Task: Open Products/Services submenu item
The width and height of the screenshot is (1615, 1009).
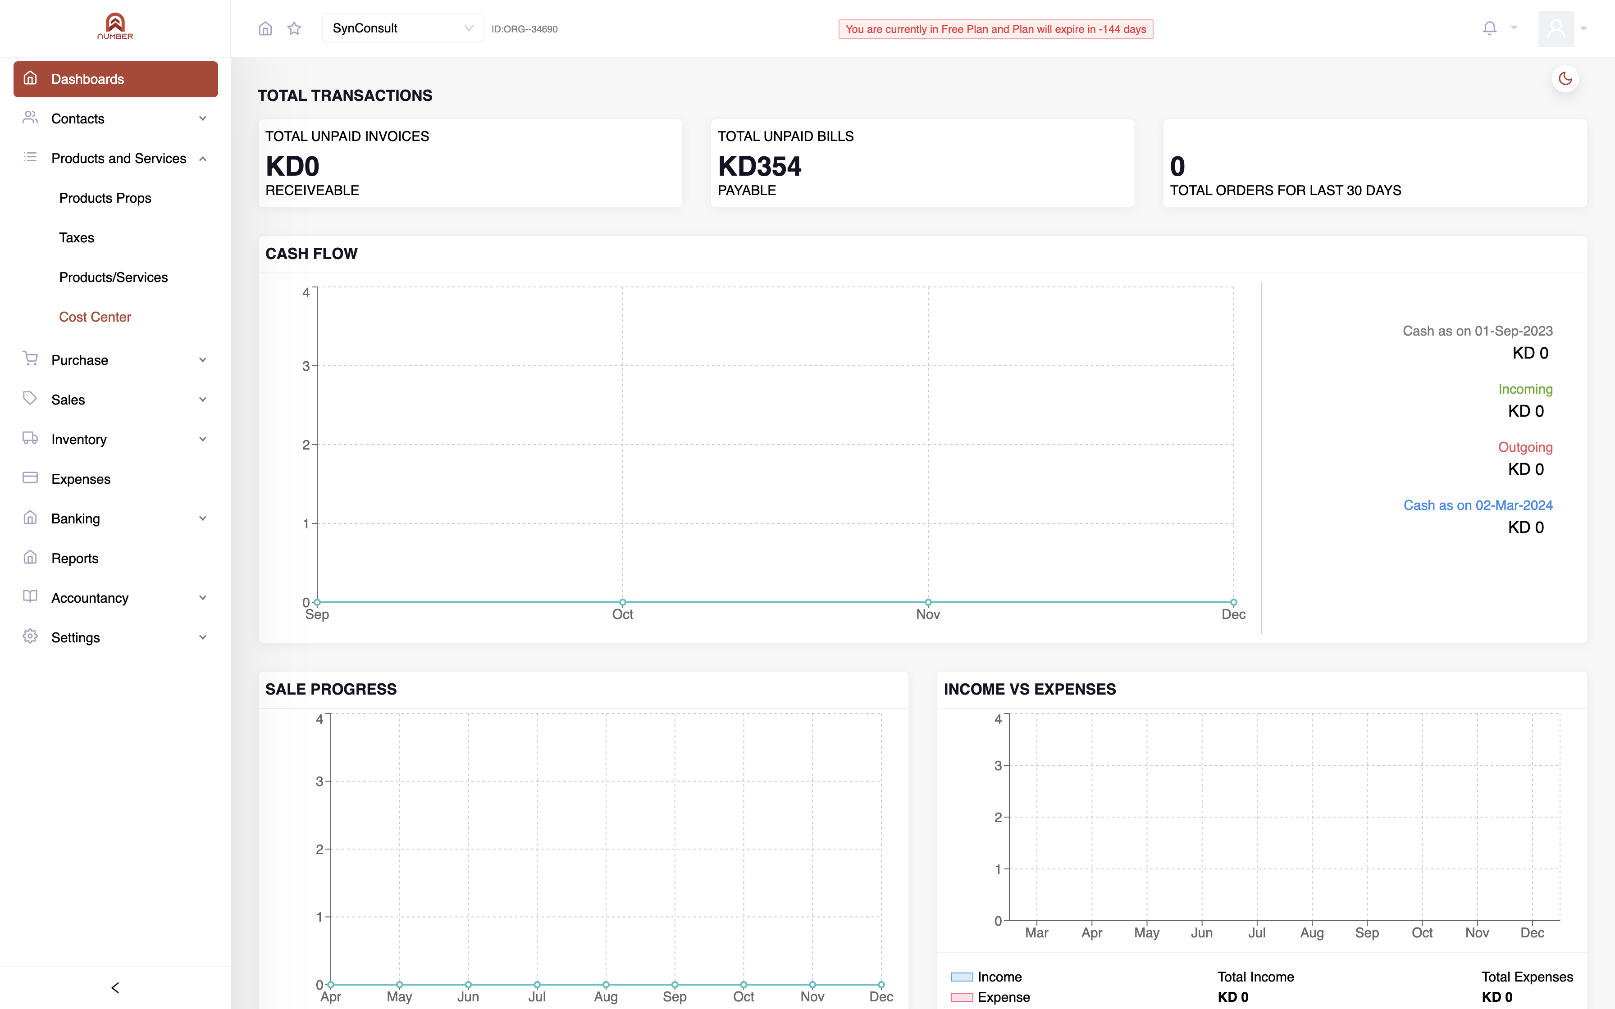Action: coord(114,277)
